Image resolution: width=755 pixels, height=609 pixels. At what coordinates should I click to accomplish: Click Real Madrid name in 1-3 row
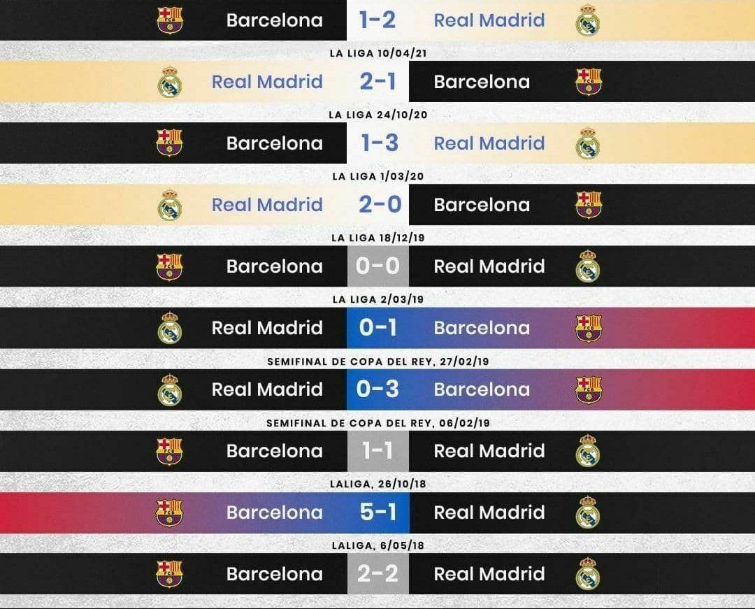pos(489,143)
